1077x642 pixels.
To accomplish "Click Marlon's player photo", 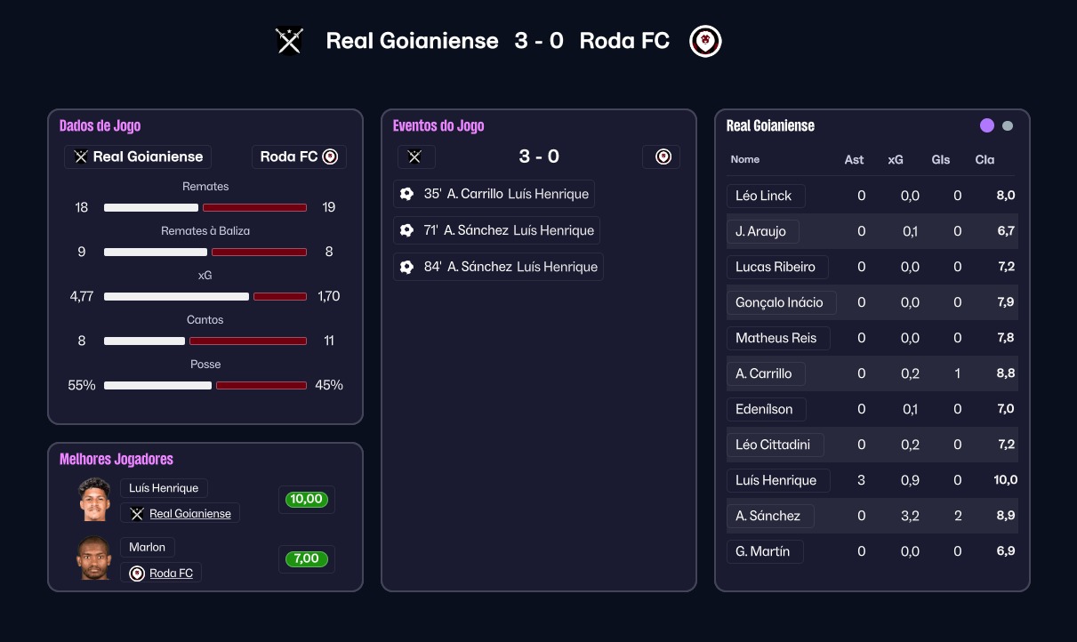I will point(95,558).
